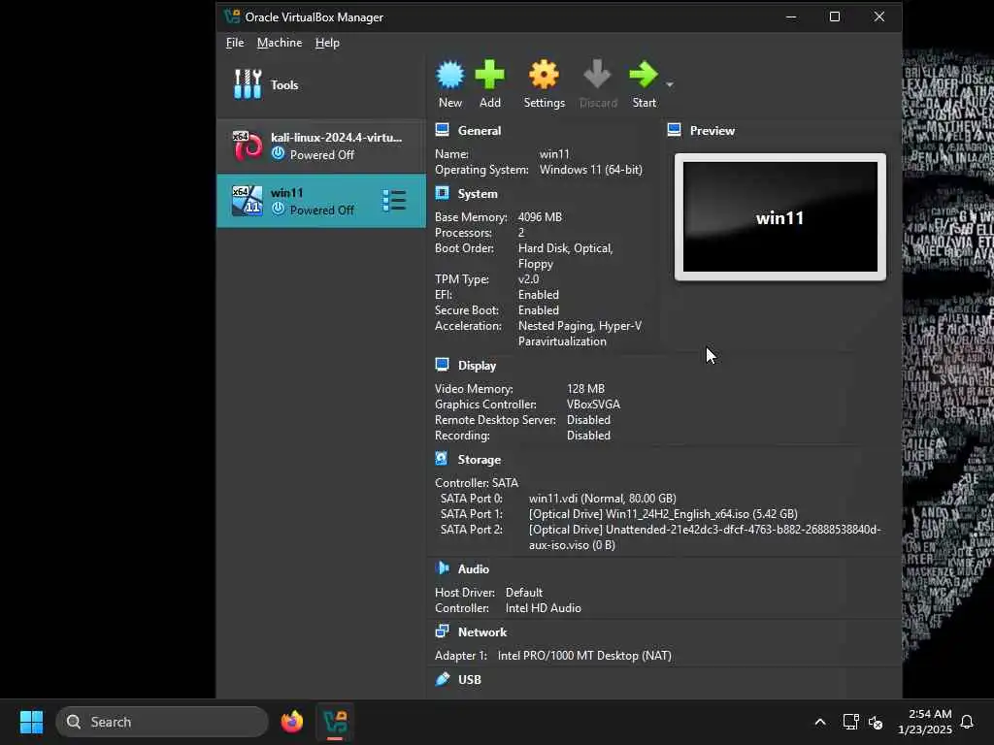This screenshot has width=994, height=745.
Task: Open the Windows Start menu
Action: point(31,722)
